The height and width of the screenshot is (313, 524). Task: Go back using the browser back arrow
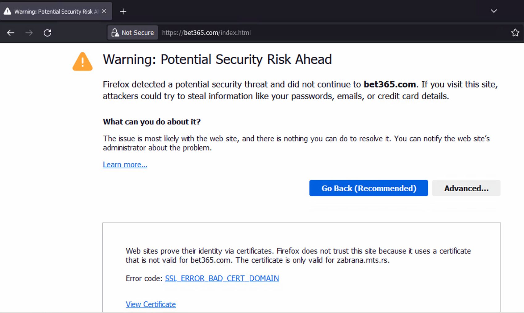pyautogui.click(x=11, y=33)
